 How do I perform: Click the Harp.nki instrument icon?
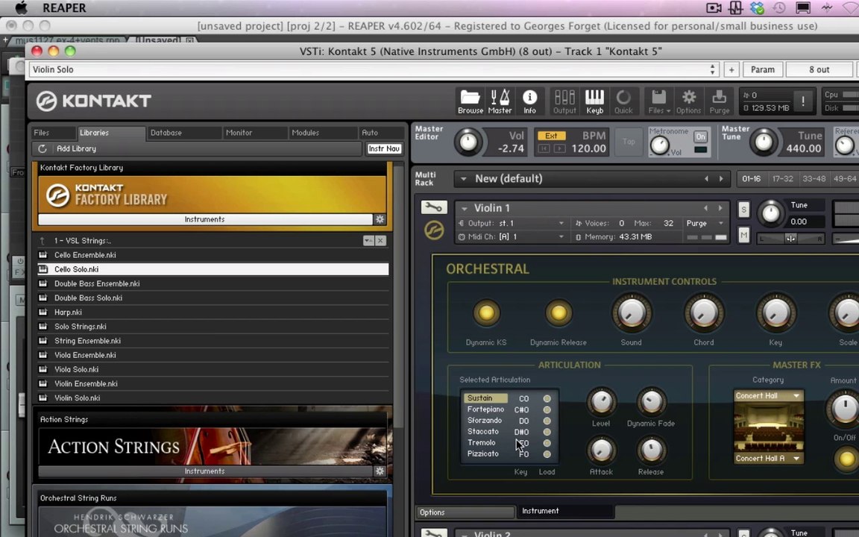pyautogui.click(x=43, y=312)
